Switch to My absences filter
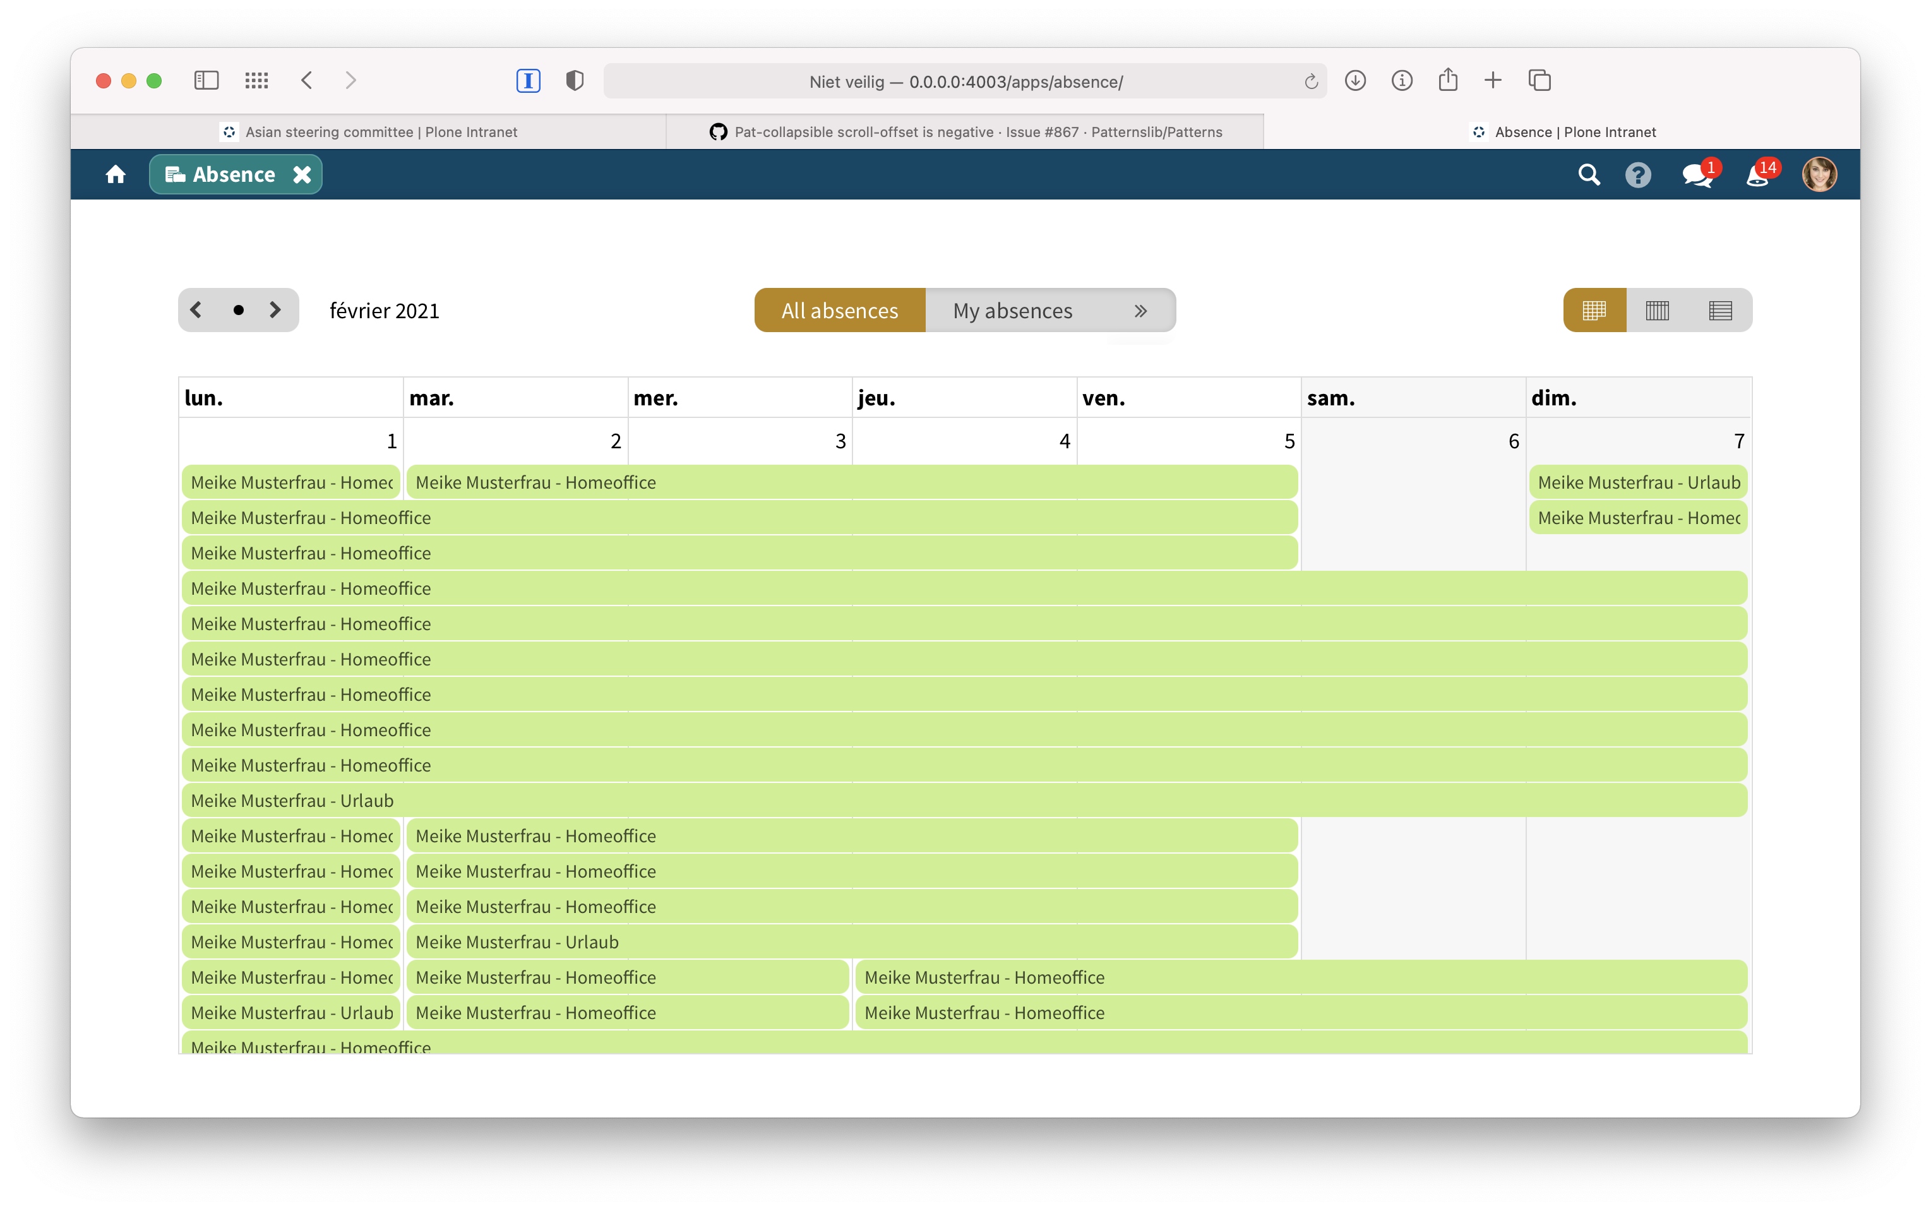The height and width of the screenshot is (1211, 1931). tap(1012, 310)
